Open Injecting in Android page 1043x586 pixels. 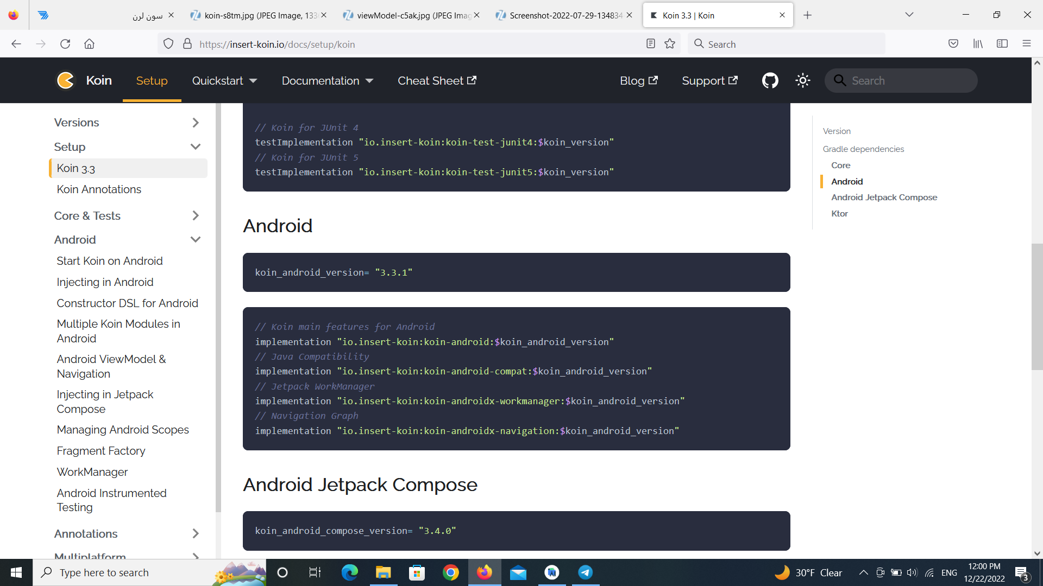[x=105, y=282]
